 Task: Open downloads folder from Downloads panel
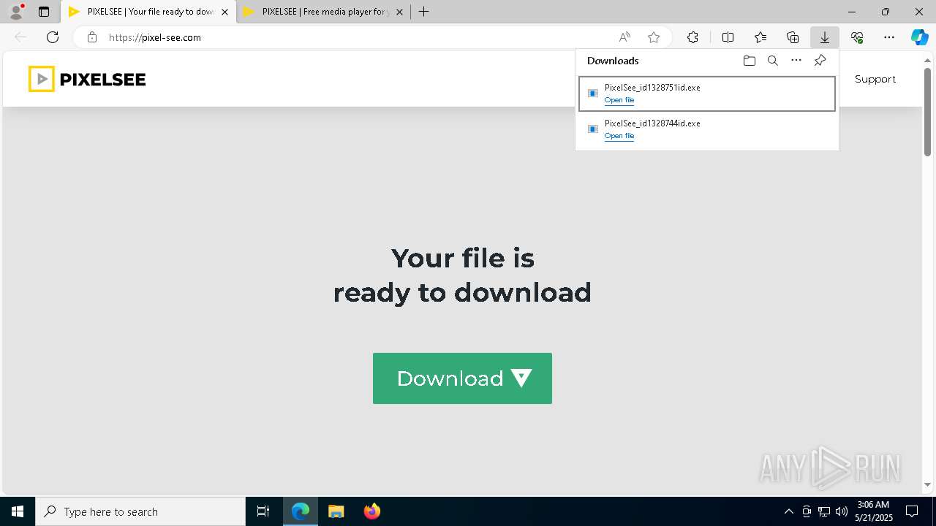[x=749, y=61]
